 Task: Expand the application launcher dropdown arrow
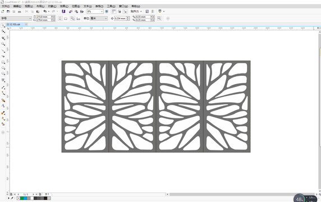(164, 11)
